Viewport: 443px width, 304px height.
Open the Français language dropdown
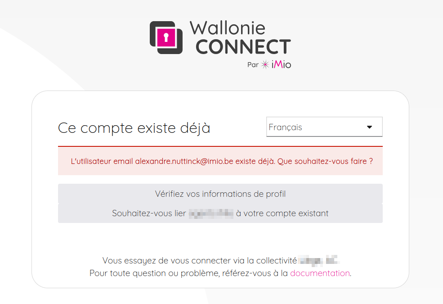click(x=324, y=127)
